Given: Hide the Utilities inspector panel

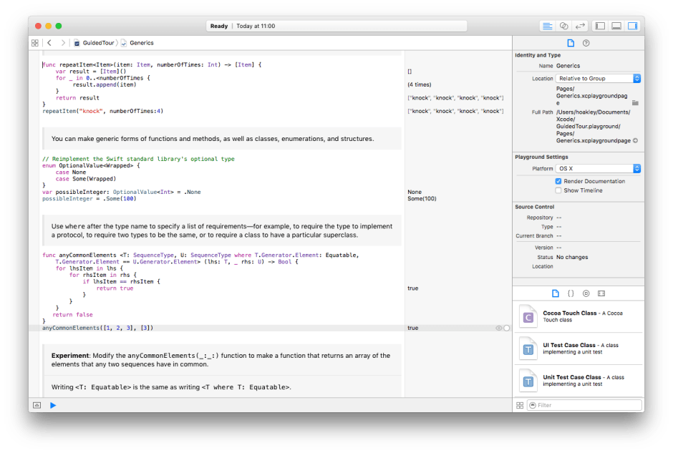Looking at the screenshot, I should pyautogui.click(x=632, y=25).
